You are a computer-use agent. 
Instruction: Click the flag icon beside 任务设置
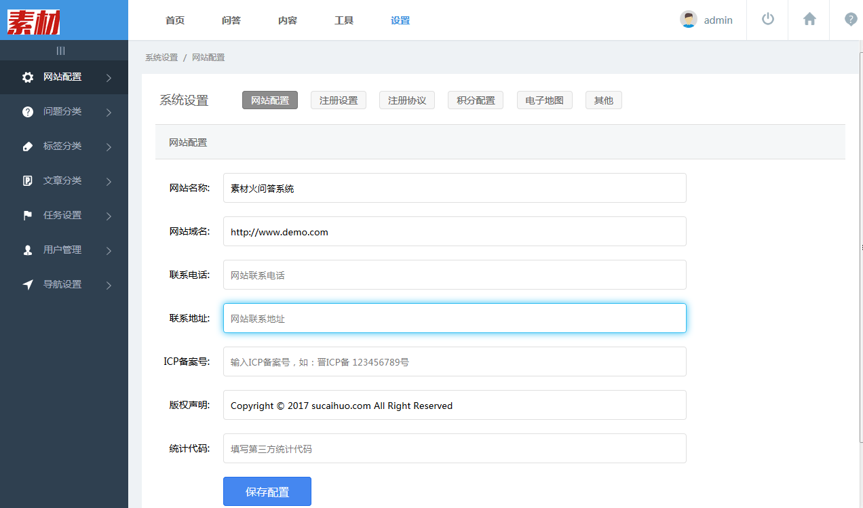tap(28, 216)
